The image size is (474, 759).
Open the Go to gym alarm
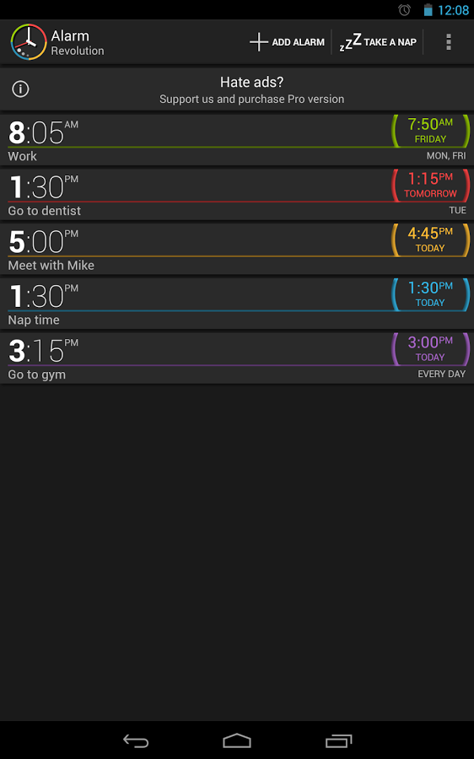[197, 358]
